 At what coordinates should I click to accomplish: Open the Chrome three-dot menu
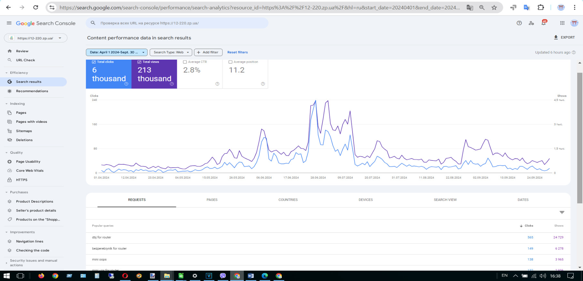575,7
